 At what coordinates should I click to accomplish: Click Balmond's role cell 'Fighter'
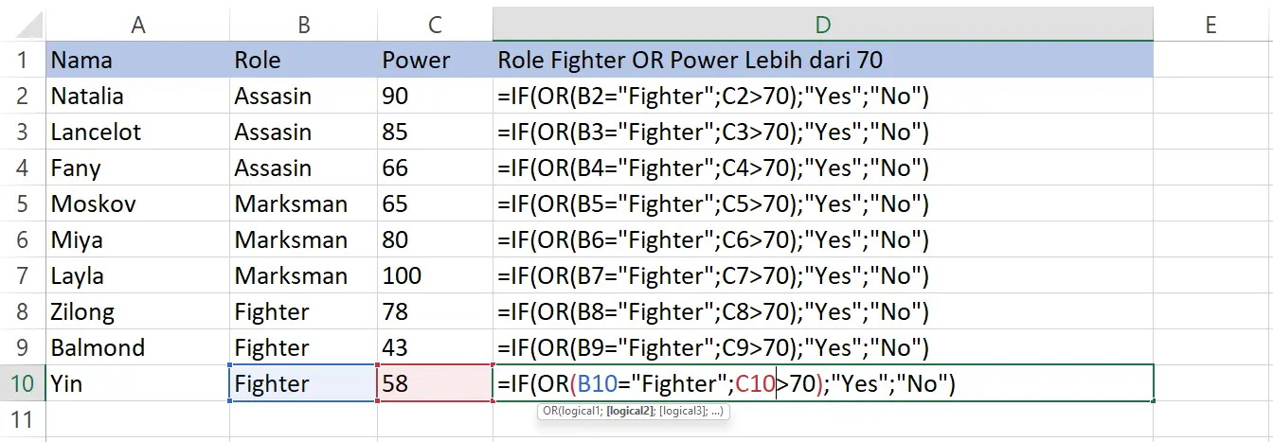(304, 347)
